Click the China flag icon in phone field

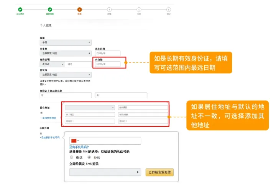click(x=74, y=141)
